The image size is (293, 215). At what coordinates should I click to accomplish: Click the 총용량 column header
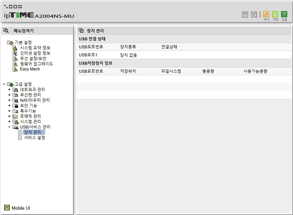pos(208,71)
